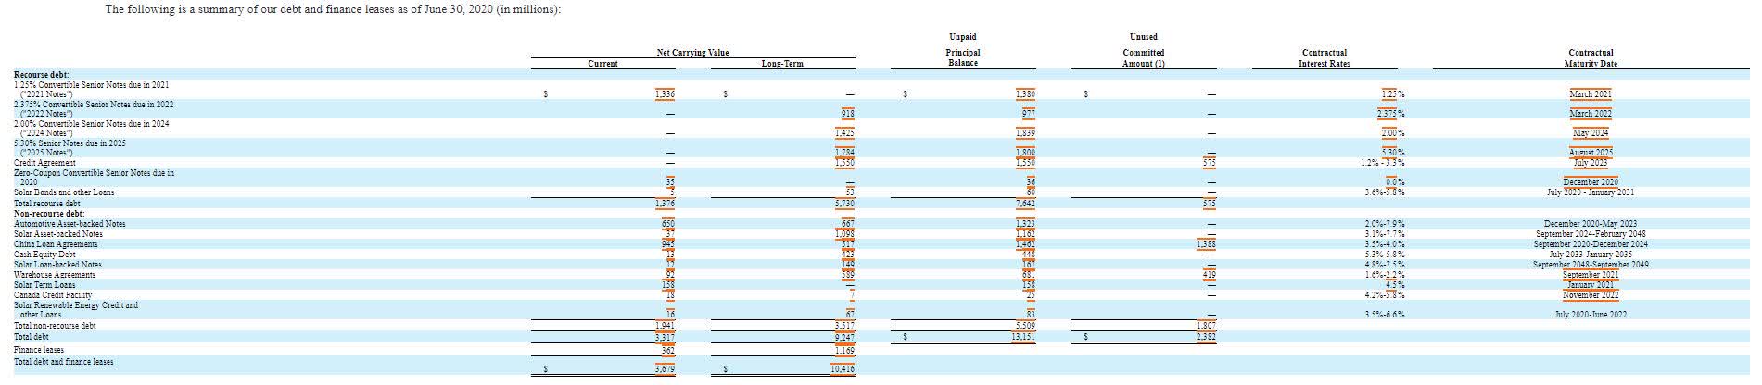This screenshot has width=1762, height=385.
Task: Click maturity range 'July 2020-June 2022'
Action: point(1591,315)
